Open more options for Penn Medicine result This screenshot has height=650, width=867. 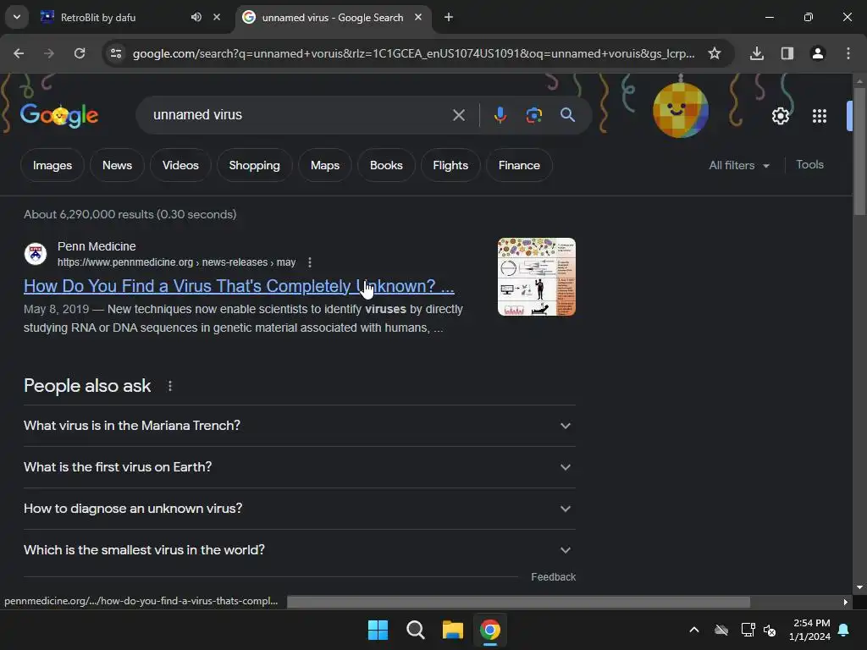pos(310,262)
